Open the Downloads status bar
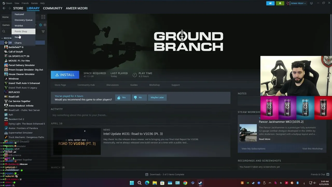Screen dimensions: 332x187 [165, 175]
